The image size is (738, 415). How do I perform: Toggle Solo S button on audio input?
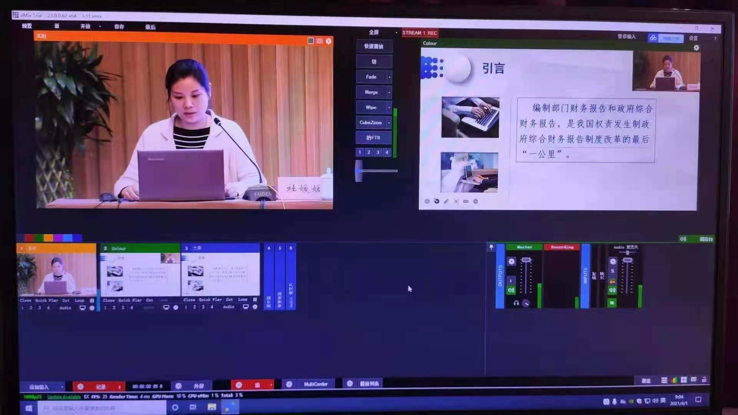coord(612,271)
